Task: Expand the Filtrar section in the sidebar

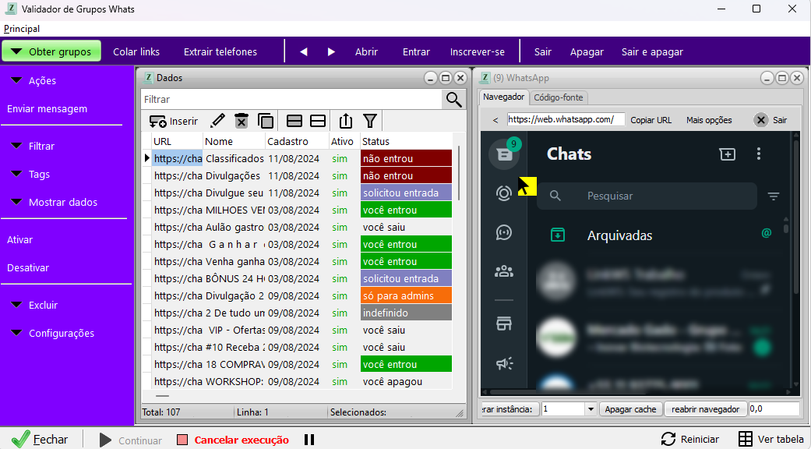Action: [x=33, y=147]
